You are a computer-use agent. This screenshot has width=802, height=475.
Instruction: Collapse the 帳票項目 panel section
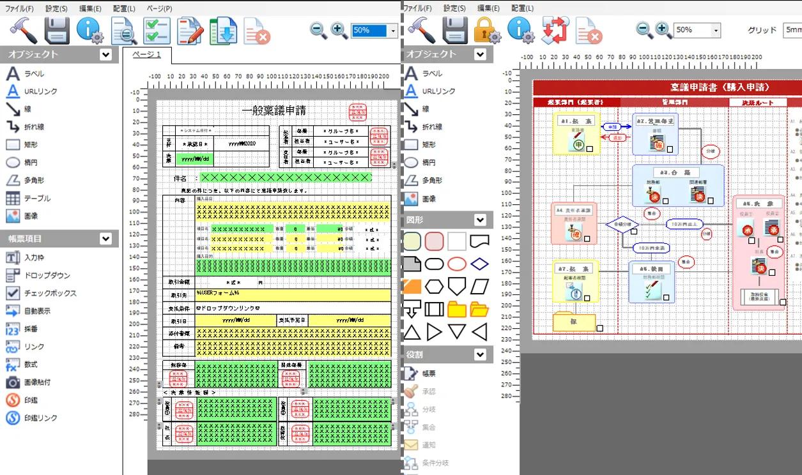[106, 239]
